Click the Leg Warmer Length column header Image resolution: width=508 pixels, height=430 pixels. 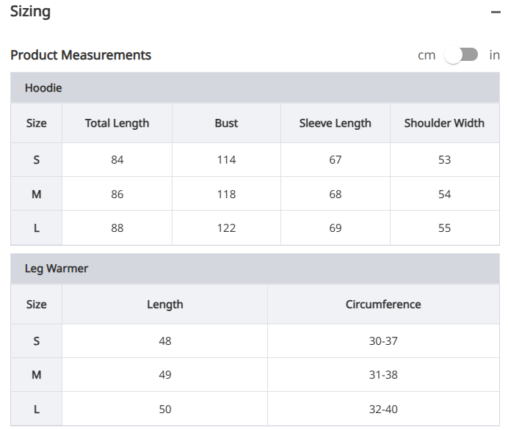click(x=164, y=304)
